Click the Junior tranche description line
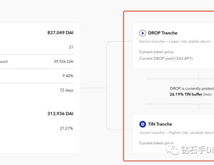 click(x=177, y=133)
